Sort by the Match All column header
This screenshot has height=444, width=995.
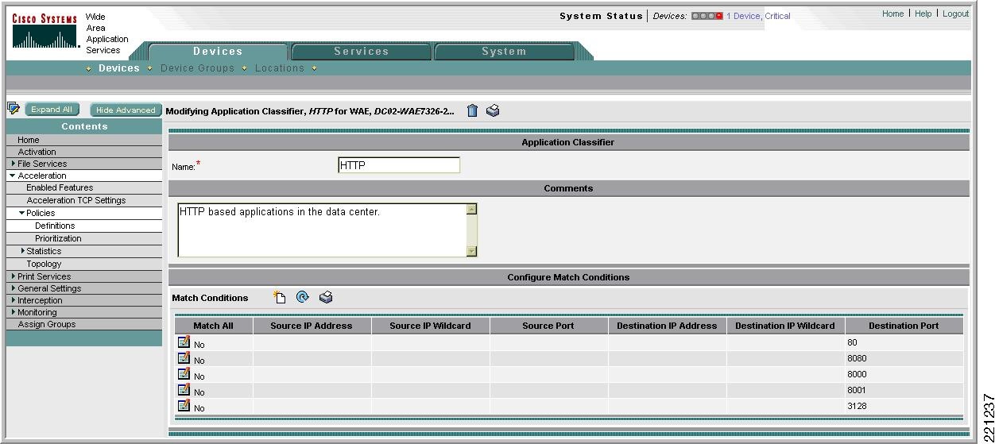point(213,326)
